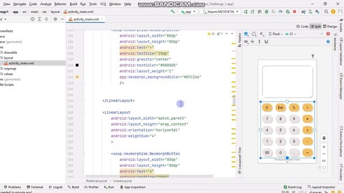Screen dimensions: 344x193
Task: Go to previous highlighted error arrow
Action: (227, 34)
